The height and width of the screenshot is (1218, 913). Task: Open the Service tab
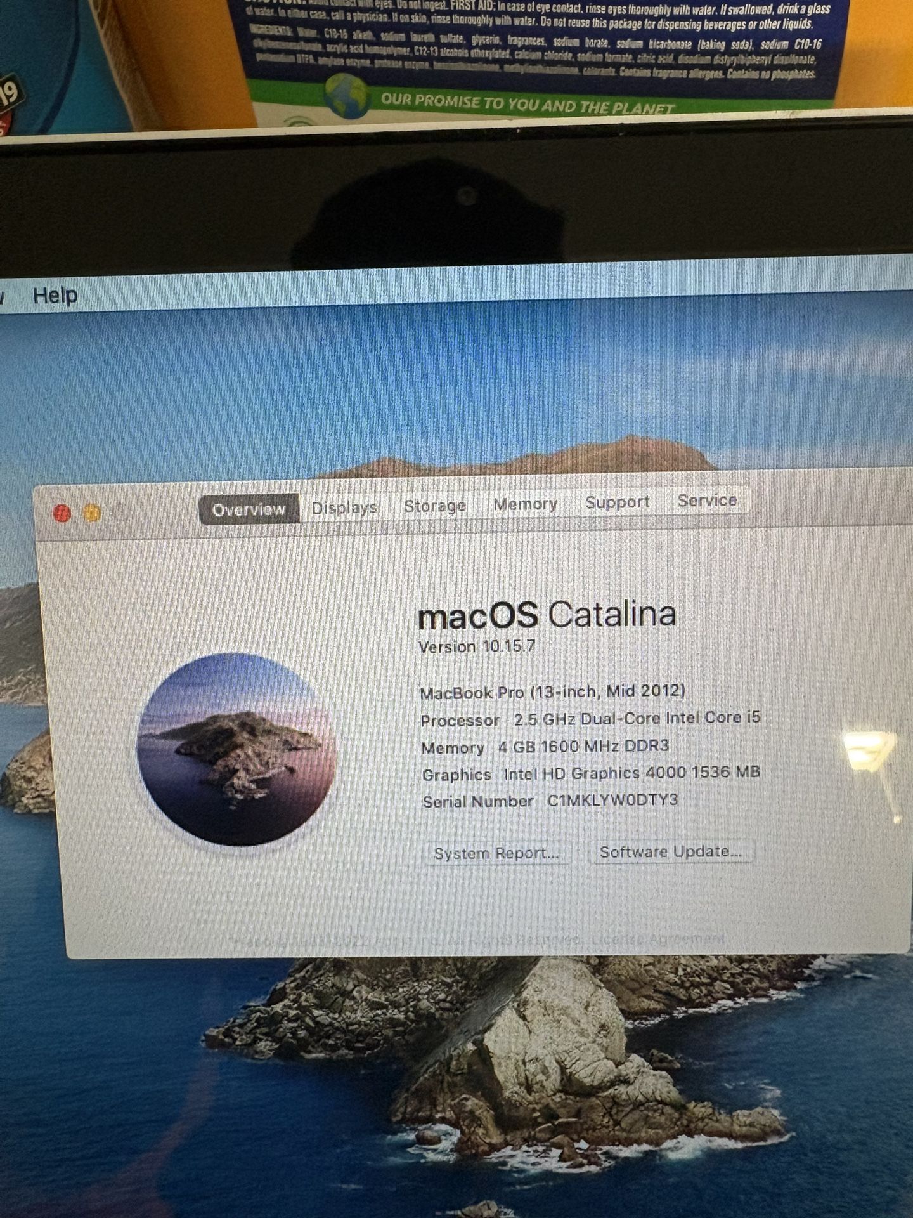coord(707,500)
